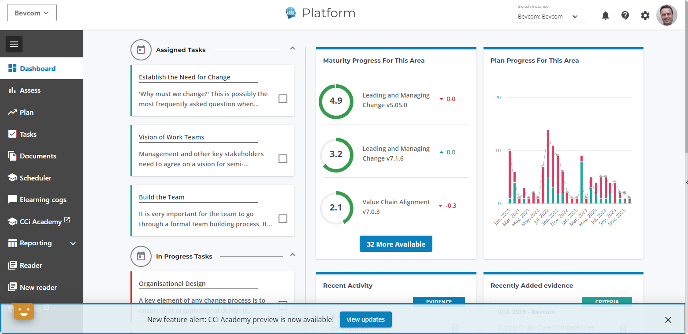688x334 pixels.
Task: Open Plan from the sidebar
Action: tap(41, 112)
